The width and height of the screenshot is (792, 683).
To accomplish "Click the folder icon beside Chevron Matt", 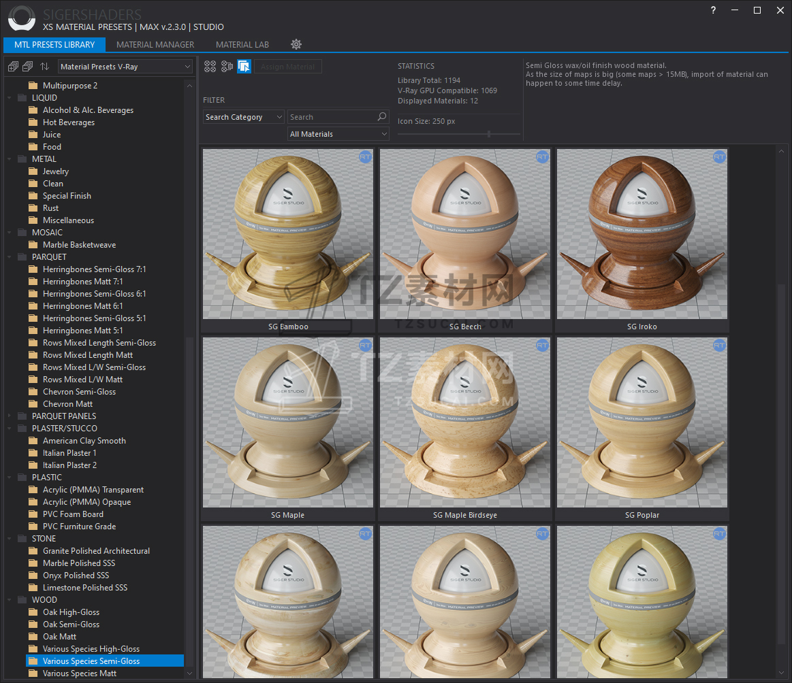I will pos(33,403).
